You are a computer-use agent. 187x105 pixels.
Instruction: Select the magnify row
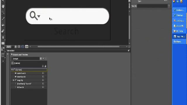click(x=29, y=80)
